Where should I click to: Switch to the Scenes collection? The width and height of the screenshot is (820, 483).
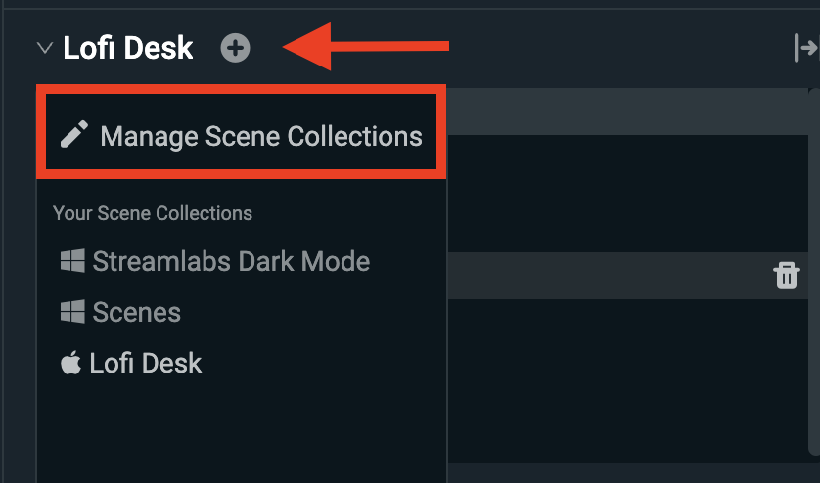point(136,312)
